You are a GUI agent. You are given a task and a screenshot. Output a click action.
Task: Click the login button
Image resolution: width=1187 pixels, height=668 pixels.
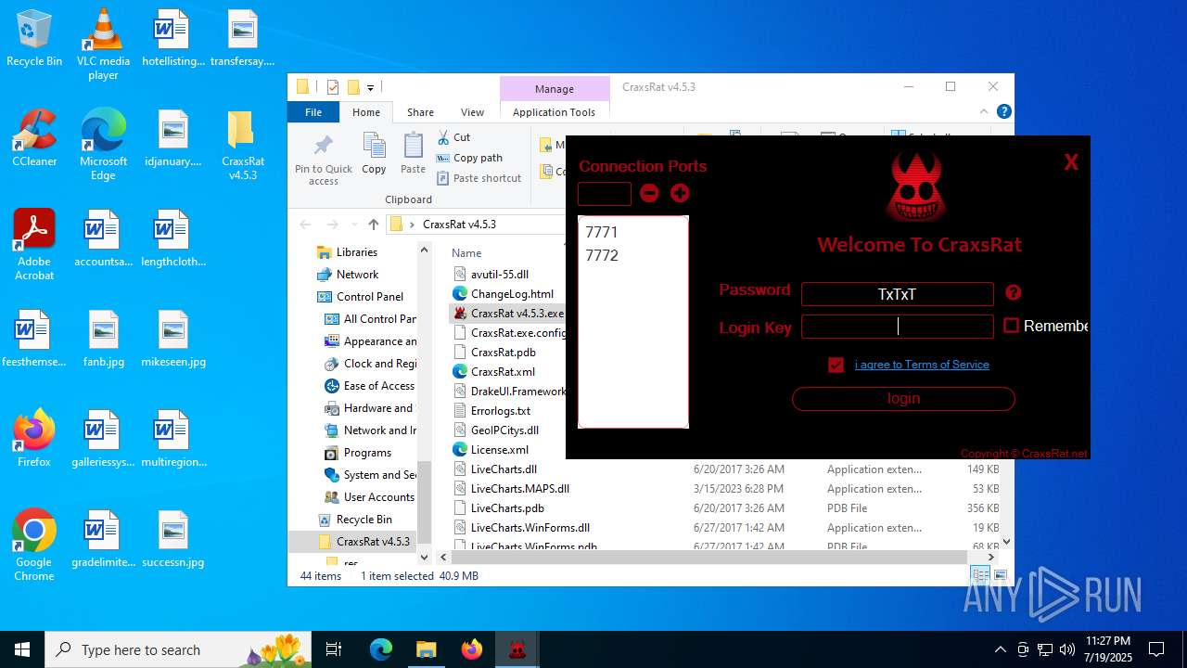[x=903, y=399]
